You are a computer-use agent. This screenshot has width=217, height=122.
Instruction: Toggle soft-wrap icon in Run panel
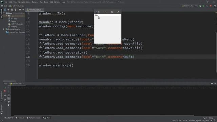(x=9, y=95)
